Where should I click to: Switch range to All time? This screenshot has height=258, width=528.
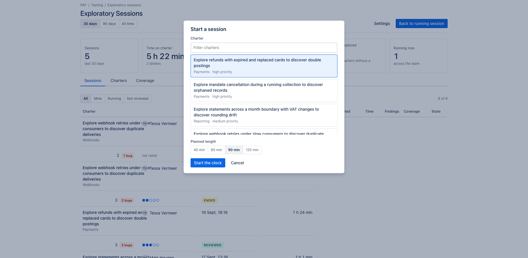(128, 24)
